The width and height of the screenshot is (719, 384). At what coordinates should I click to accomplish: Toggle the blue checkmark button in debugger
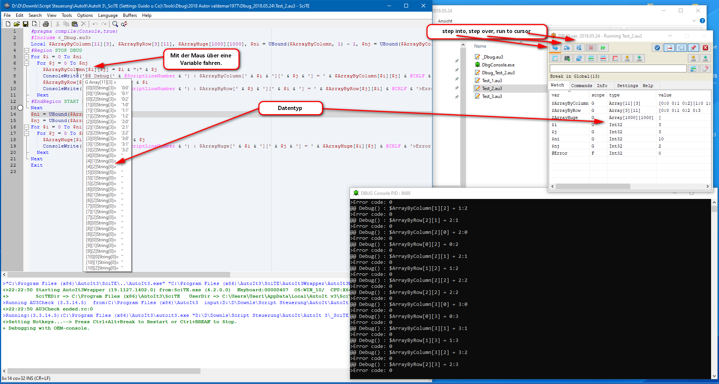click(x=657, y=48)
